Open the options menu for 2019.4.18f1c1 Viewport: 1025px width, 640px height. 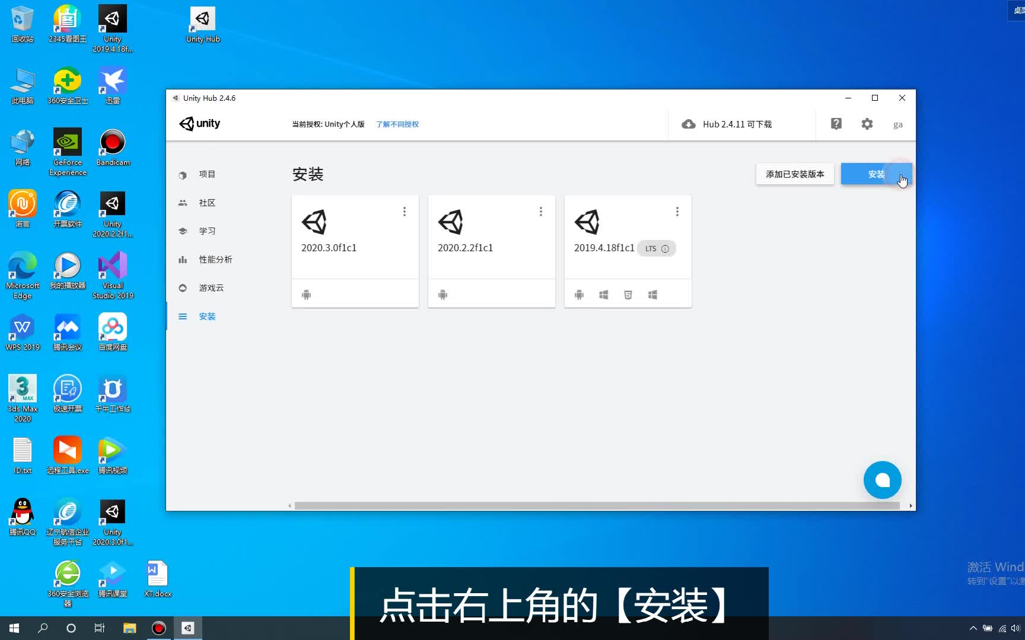[677, 211]
